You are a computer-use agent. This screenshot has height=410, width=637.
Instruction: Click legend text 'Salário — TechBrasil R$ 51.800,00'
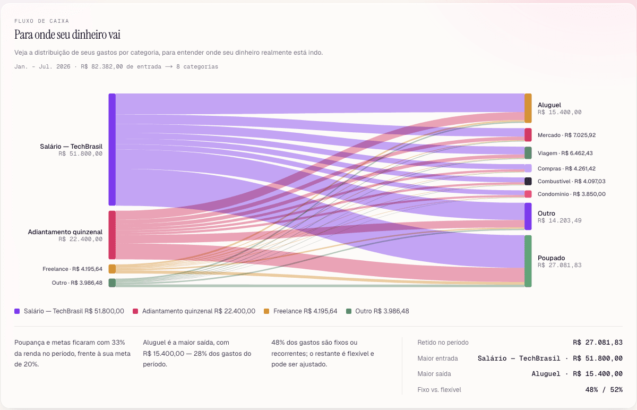(x=74, y=311)
